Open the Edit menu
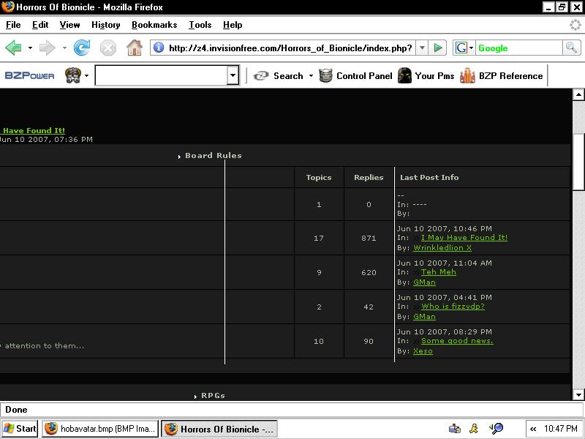The height and width of the screenshot is (439, 585). (x=40, y=25)
